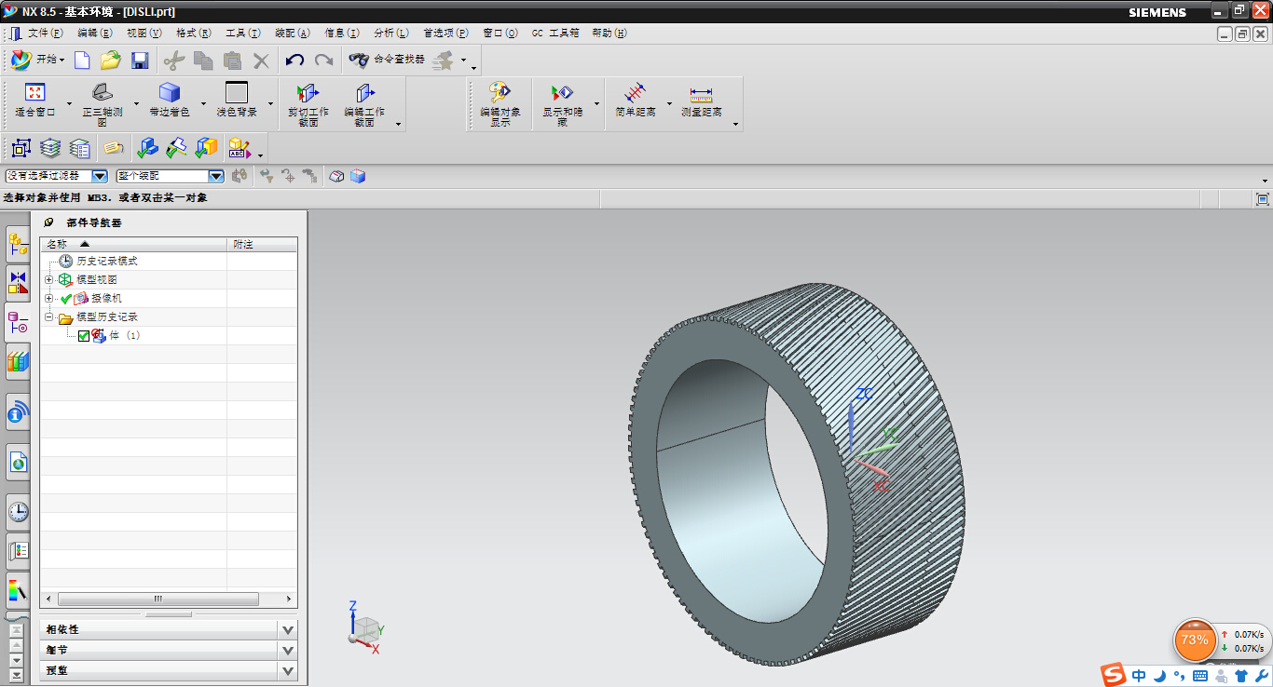This screenshot has height=687, width=1273.
Task: Select Simple Distance tool (简单距离)
Action: click(636, 101)
